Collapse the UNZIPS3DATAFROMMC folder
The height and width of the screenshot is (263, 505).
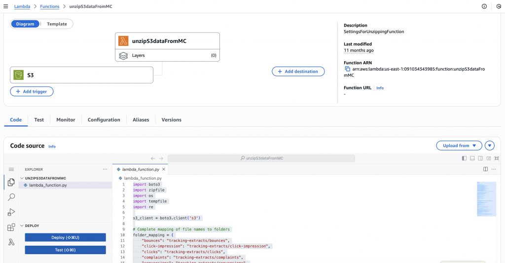click(x=22, y=178)
